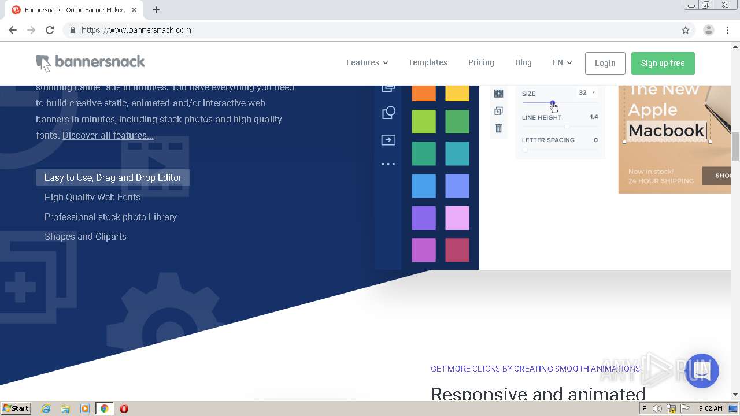Click the LETTER SPACING slider handle
Screen dimensions: 740x416
pos(525,150)
